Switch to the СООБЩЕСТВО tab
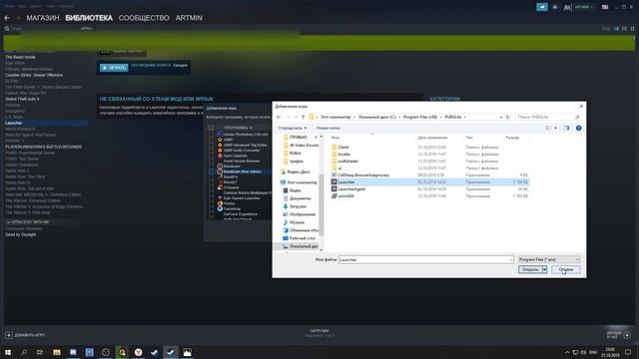This screenshot has width=639, height=359. click(x=144, y=18)
